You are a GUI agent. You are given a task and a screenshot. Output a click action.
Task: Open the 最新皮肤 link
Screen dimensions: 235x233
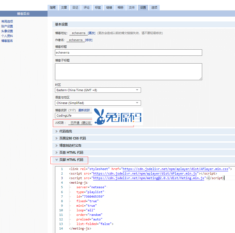point(84,110)
